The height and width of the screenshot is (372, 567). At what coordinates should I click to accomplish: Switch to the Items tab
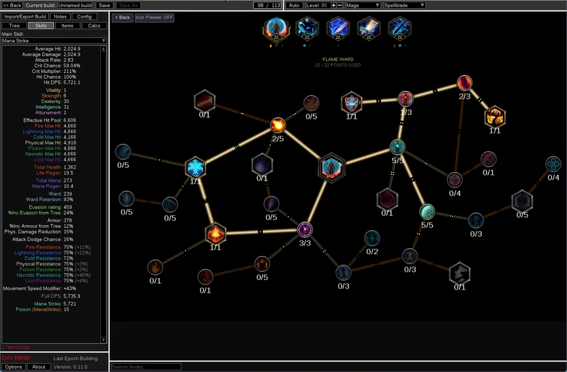click(x=67, y=26)
